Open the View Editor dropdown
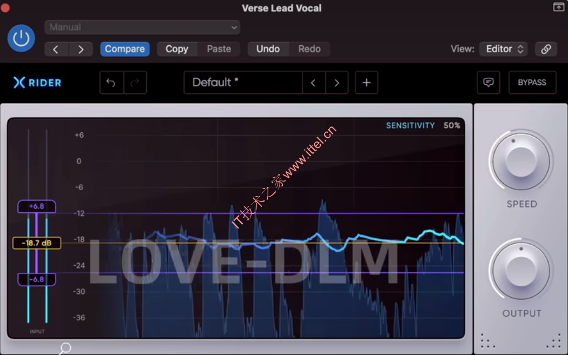The width and height of the screenshot is (568, 355). pos(503,49)
